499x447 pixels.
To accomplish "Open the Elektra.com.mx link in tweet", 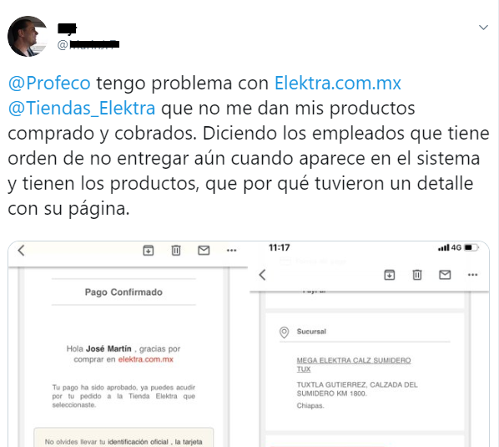I will [x=337, y=84].
